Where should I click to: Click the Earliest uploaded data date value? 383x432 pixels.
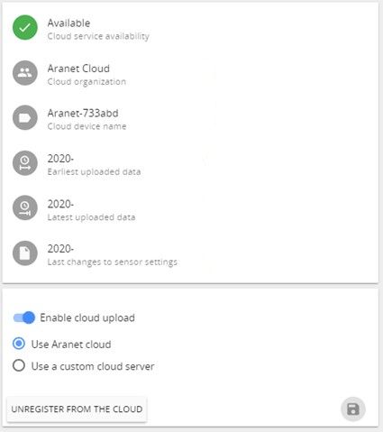coord(60,159)
